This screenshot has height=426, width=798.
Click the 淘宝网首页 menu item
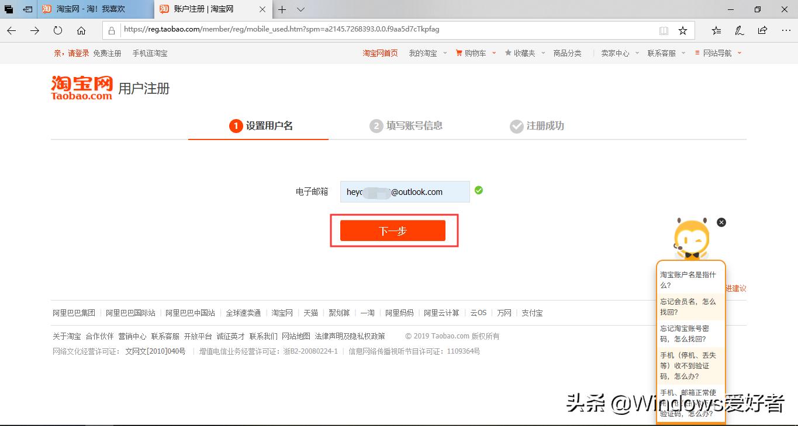tap(379, 53)
